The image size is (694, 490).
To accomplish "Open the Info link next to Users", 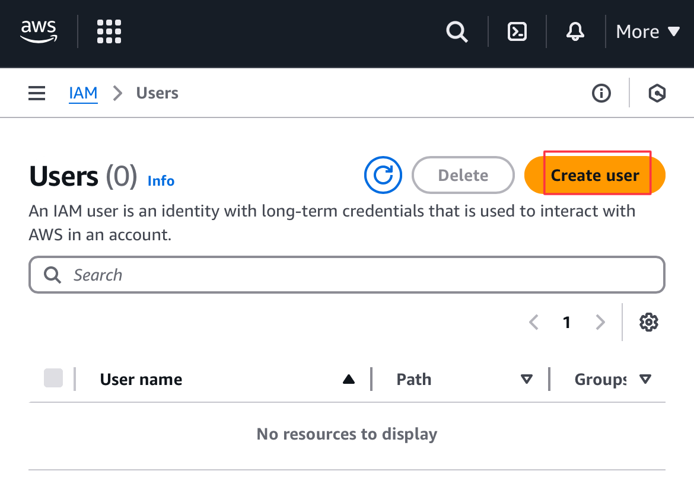I will tap(161, 181).
